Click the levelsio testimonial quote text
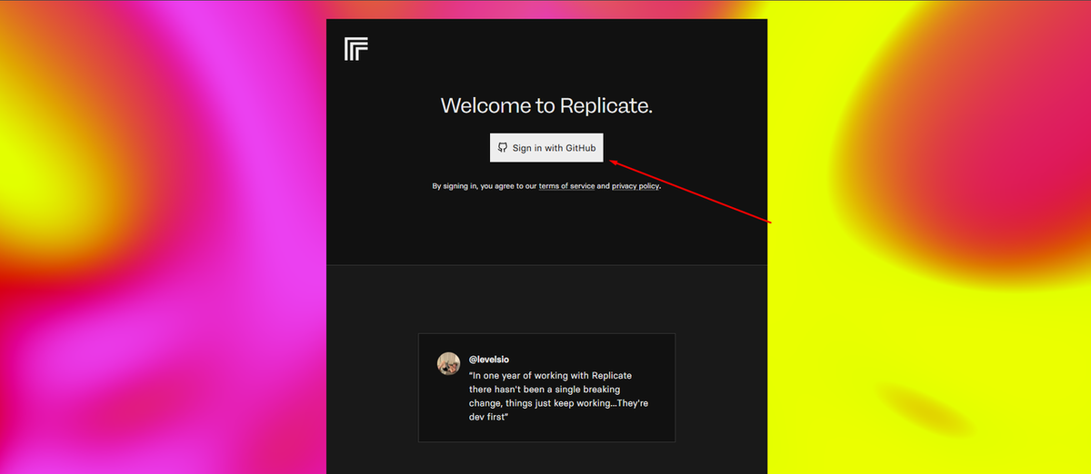Screen dimensions: 1091x474 click(559, 396)
